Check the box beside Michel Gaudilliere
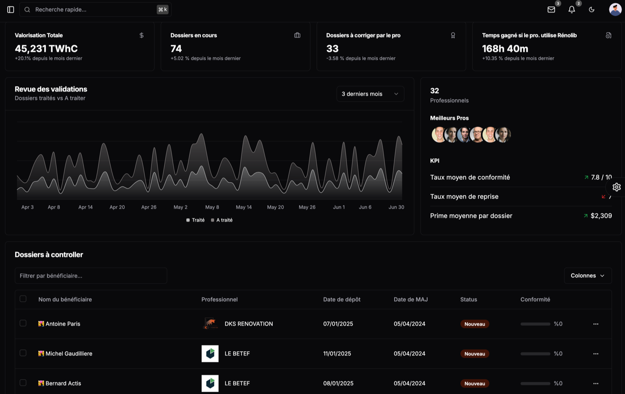Image resolution: width=625 pixels, height=394 pixels. (23, 353)
